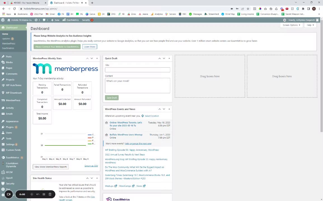Open MemberPress submenu under Dashboard

pyautogui.click(x=9, y=44)
